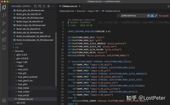The height and width of the screenshot is (105, 170).
Task: Collapse all folders in Explorer
Action: 48,6
